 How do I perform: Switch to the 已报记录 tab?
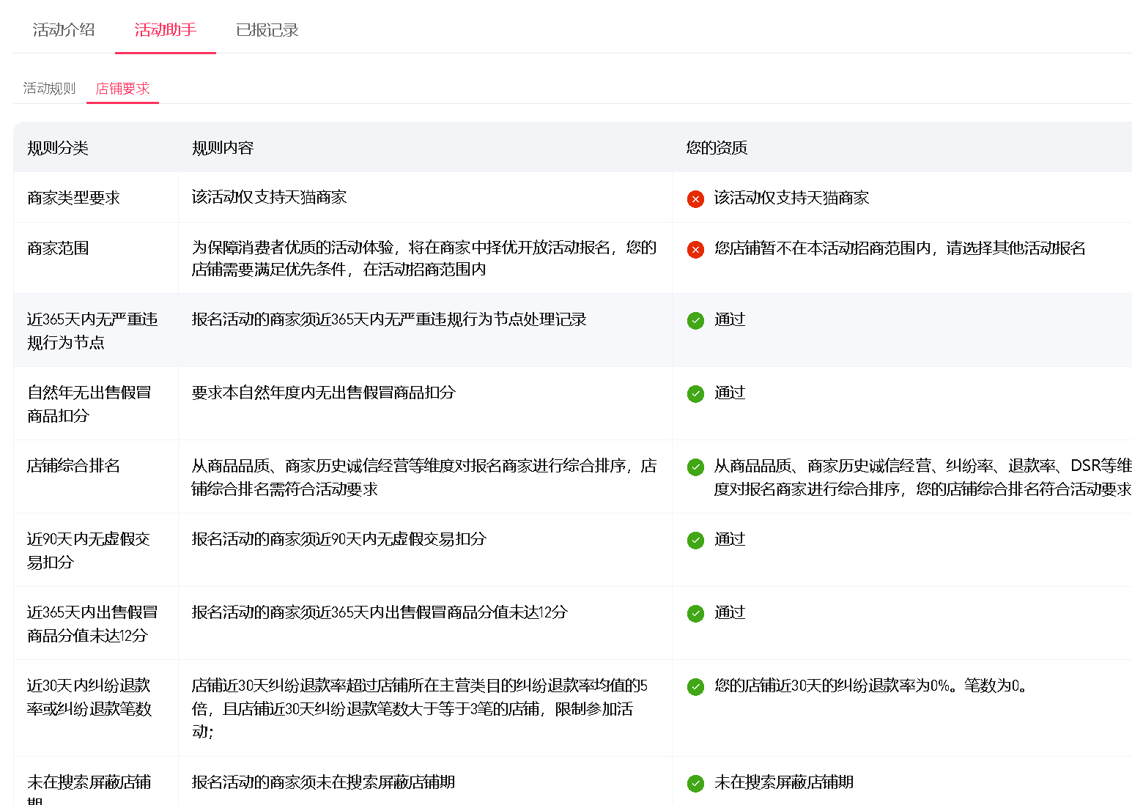point(267,30)
